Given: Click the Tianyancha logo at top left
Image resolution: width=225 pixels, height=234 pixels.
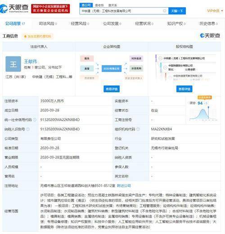Looking at the screenshot, I should pyautogui.click(x=14, y=9).
